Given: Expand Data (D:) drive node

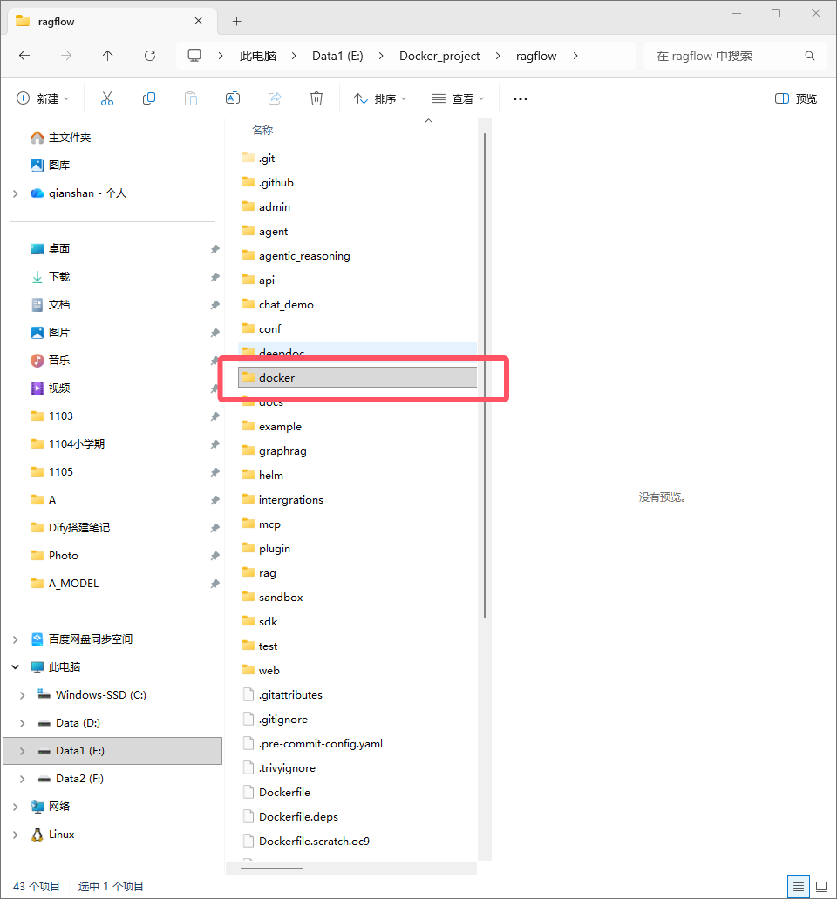Looking at the screenshot, I should tap(23, 723).
